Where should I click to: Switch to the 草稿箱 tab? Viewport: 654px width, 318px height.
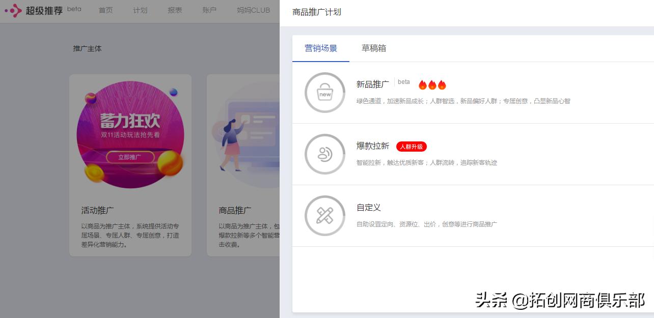point(373,48)
